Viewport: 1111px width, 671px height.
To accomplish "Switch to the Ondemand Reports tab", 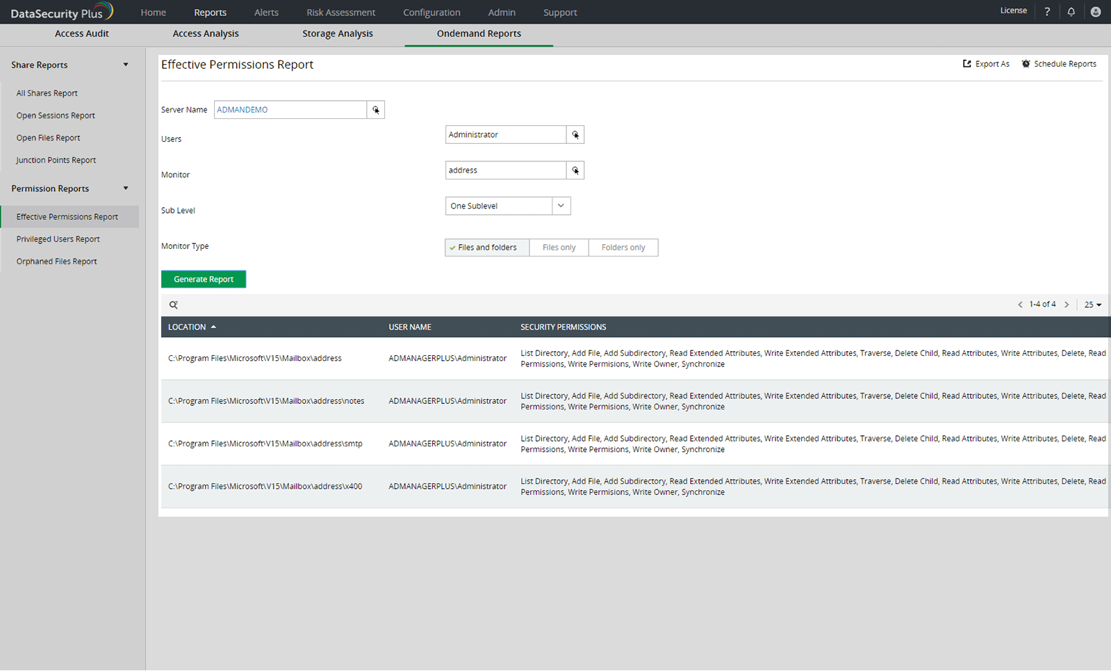I will pos(479,33).
